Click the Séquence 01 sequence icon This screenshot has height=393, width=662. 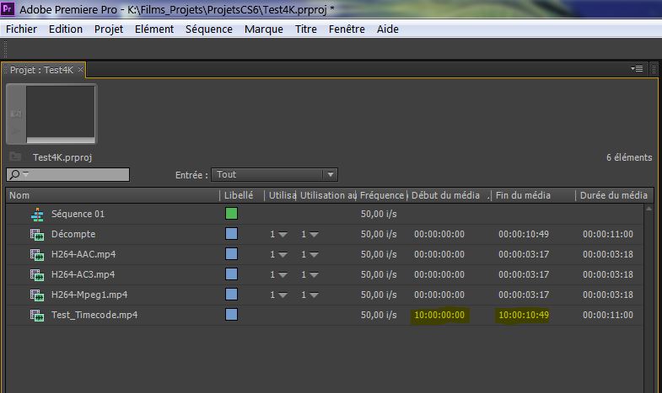point(37,215)
